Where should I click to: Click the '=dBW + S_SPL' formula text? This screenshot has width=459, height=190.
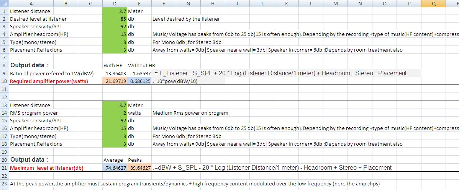tap(272, 168)
